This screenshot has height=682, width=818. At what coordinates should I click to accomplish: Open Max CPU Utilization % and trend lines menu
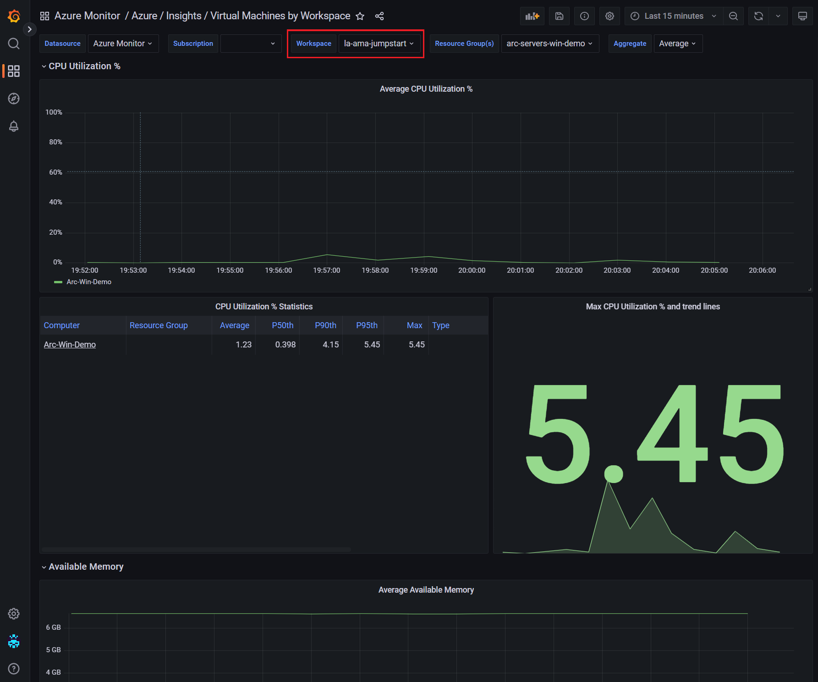(653, 307)
